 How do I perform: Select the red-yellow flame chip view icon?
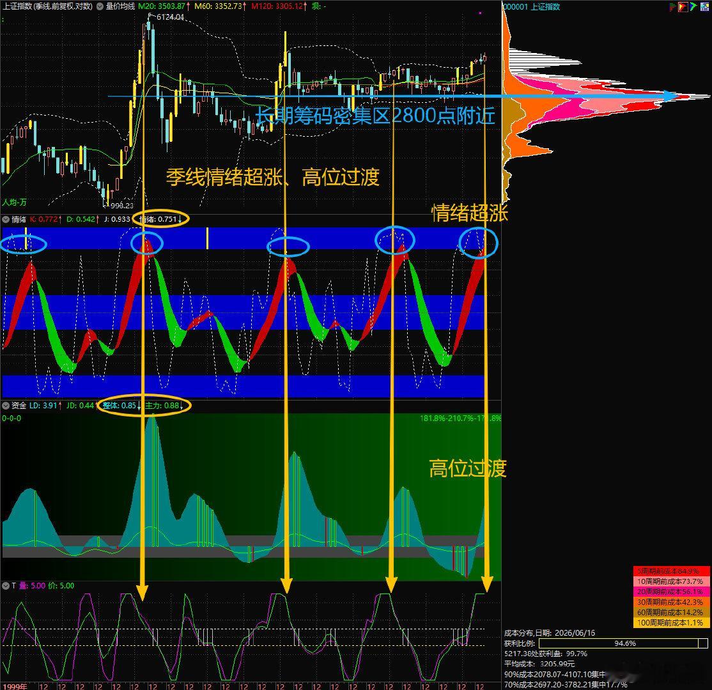(x=683, y=7)
